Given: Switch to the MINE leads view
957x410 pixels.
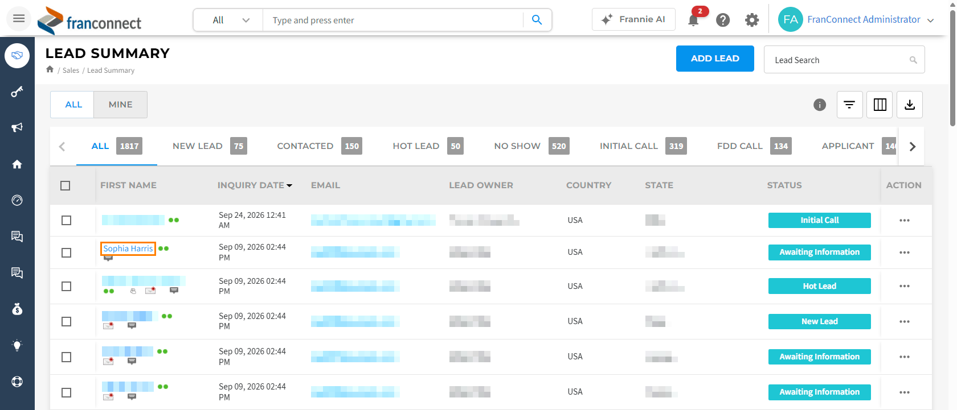Looking at the screenshot, I should click(x=120, y=105).
